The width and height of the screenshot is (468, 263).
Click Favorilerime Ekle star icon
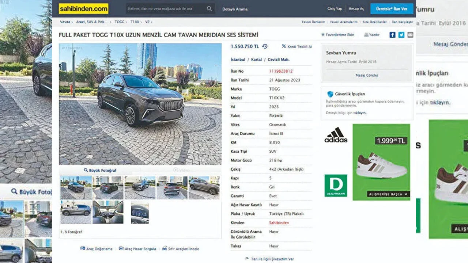click(323, 35)
